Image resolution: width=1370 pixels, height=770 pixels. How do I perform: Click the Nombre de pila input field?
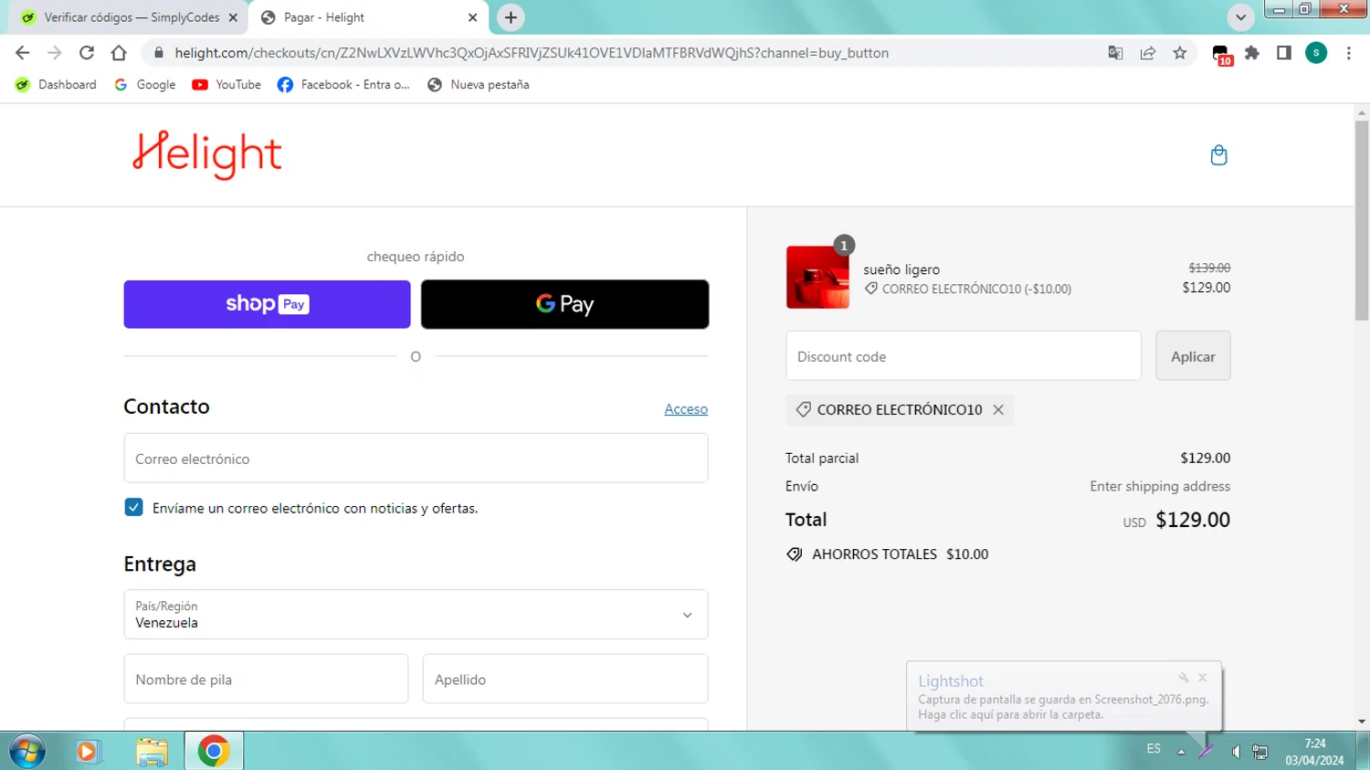click(266, 679)
